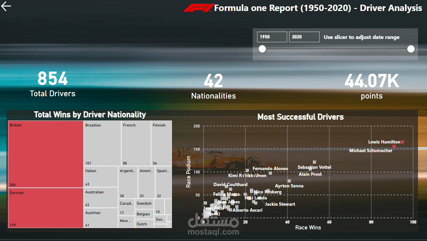Click Lewis Hamilton's red data point
The height and width of the screenshot is (241, 427).
pyautogui.click(x=403, y=142)
